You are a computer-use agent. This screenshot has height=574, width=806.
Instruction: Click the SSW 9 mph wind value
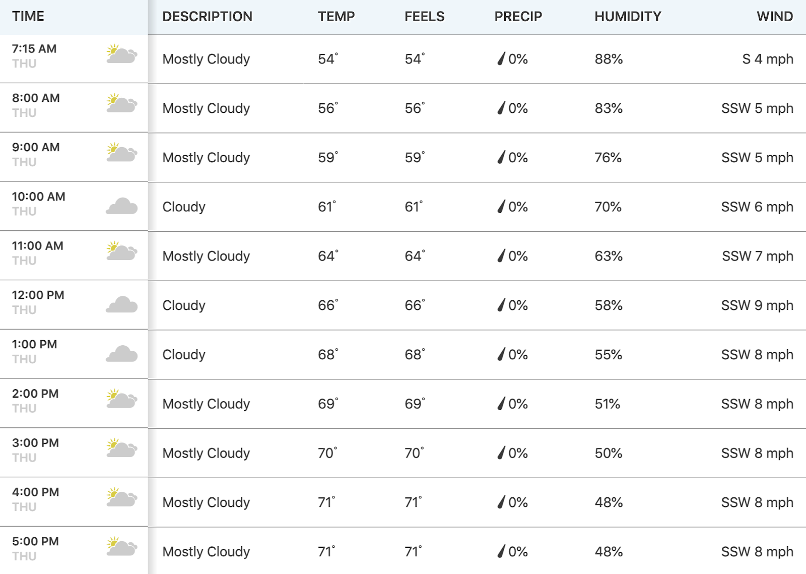click(757, 305)
